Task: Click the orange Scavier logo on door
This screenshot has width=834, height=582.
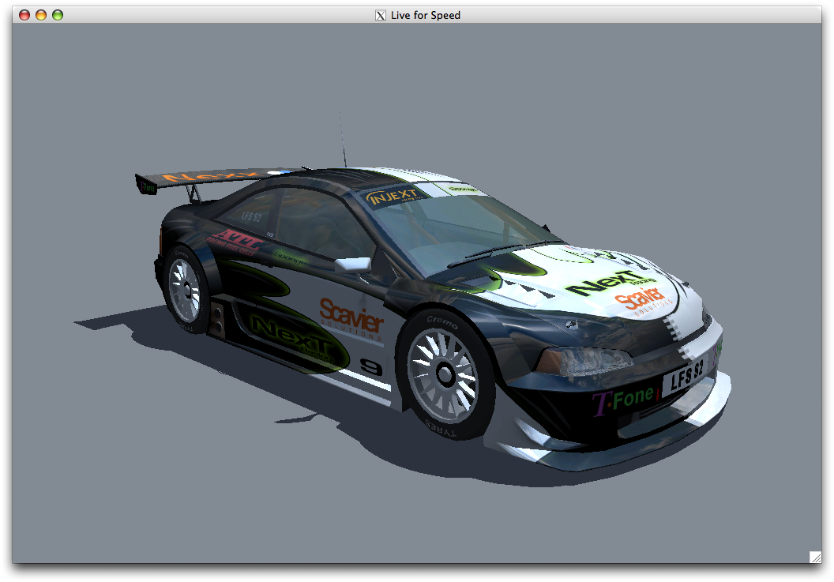Action: pyautogui.click(x=351, y=317)
